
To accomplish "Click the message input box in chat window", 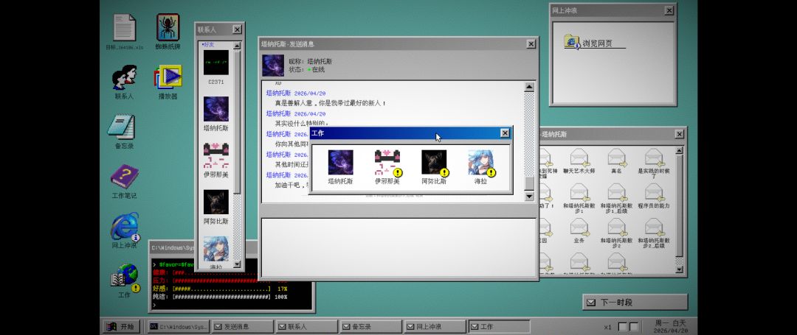I will click(x=399, y=247).
